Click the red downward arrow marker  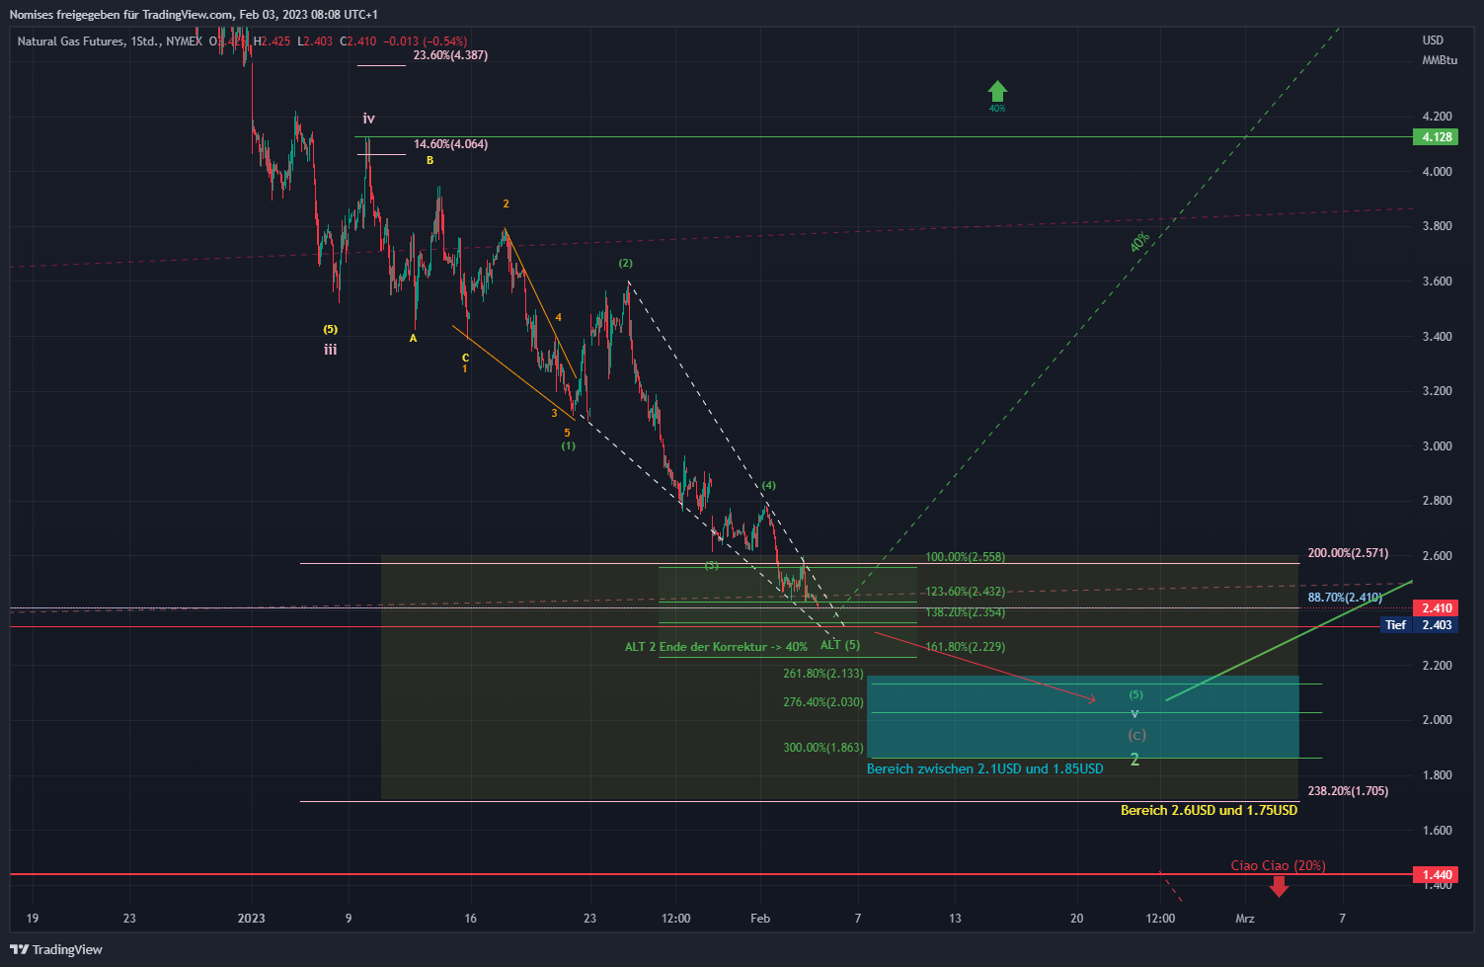(x=1279, y=886)
